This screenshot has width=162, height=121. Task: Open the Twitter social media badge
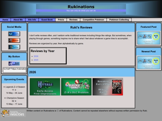[14, 47]
